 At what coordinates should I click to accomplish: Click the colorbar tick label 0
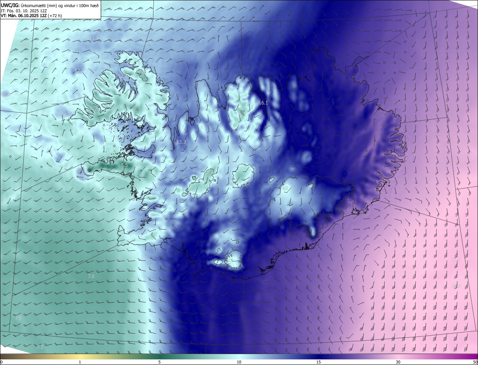click(1, 362)
